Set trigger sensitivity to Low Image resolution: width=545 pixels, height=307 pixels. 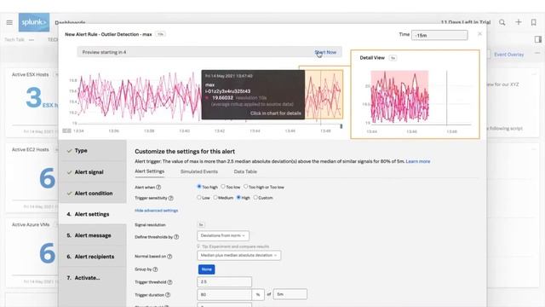click(199, 197)
